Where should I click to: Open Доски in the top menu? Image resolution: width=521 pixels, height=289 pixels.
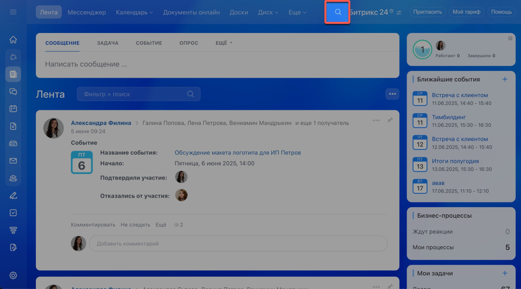coord(239,12)
